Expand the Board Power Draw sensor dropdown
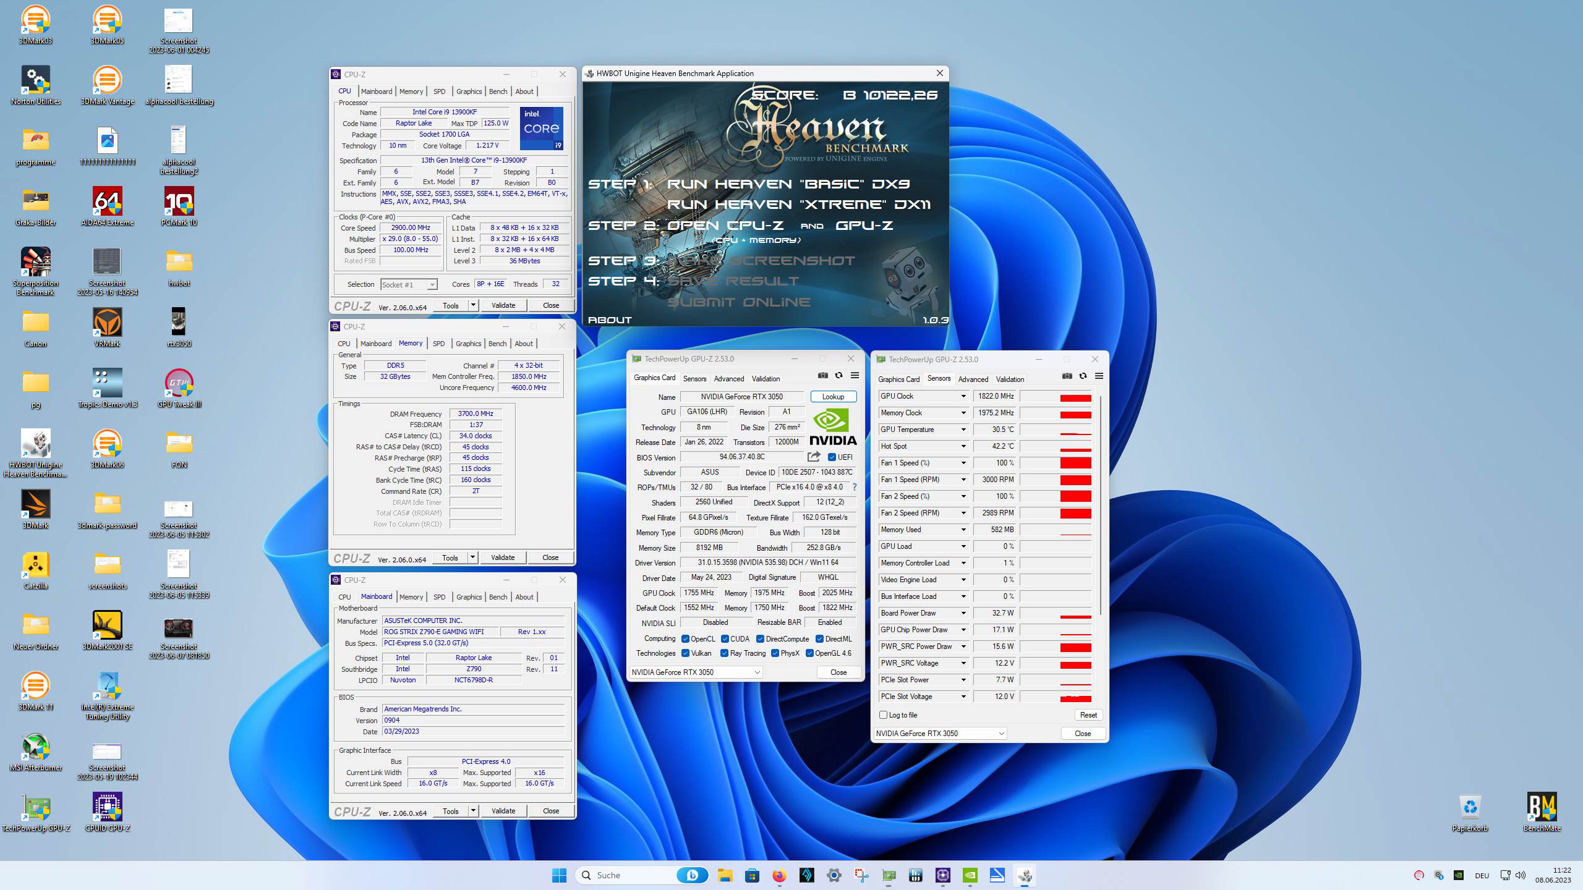 tap(963, 613)
